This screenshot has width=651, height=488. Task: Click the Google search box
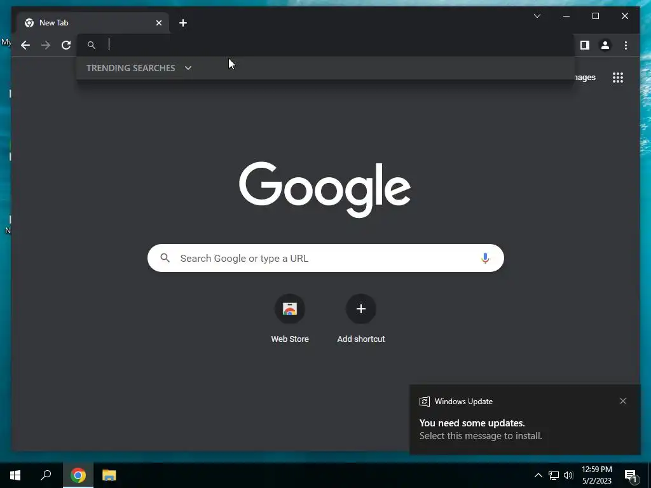[x=325, y=258]
